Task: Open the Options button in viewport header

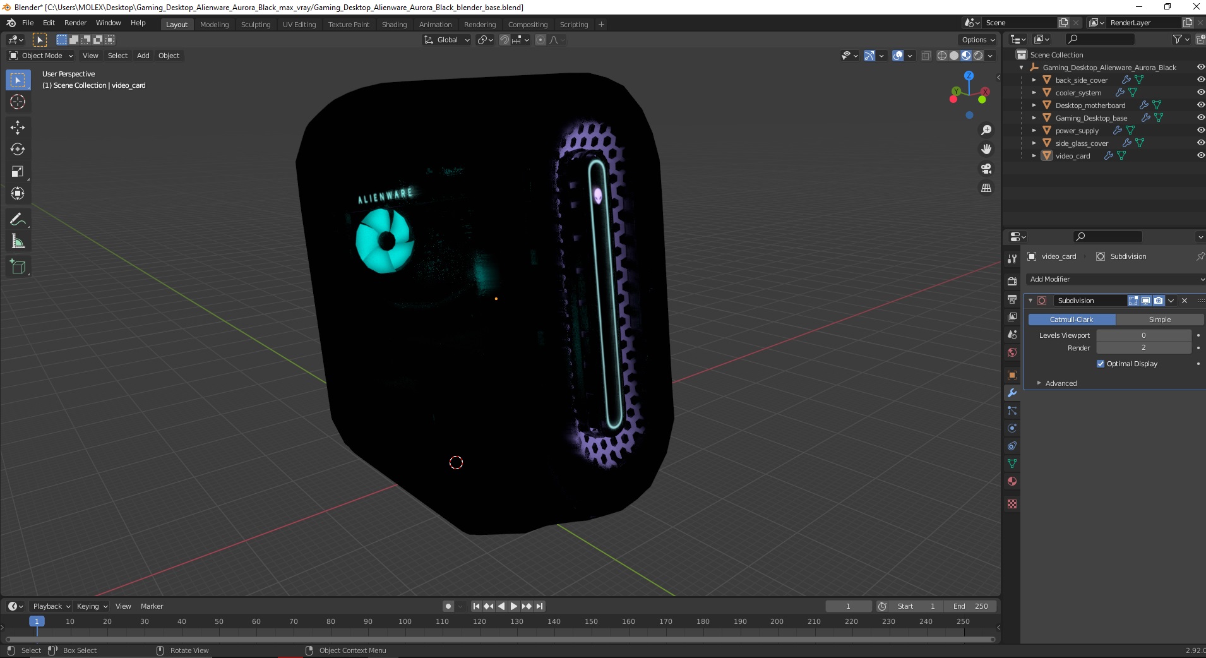Action: 978,40
